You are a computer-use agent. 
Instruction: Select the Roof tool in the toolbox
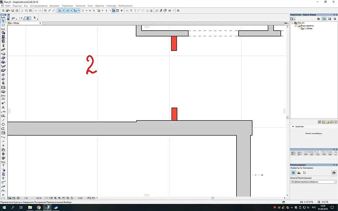point(3,62)
